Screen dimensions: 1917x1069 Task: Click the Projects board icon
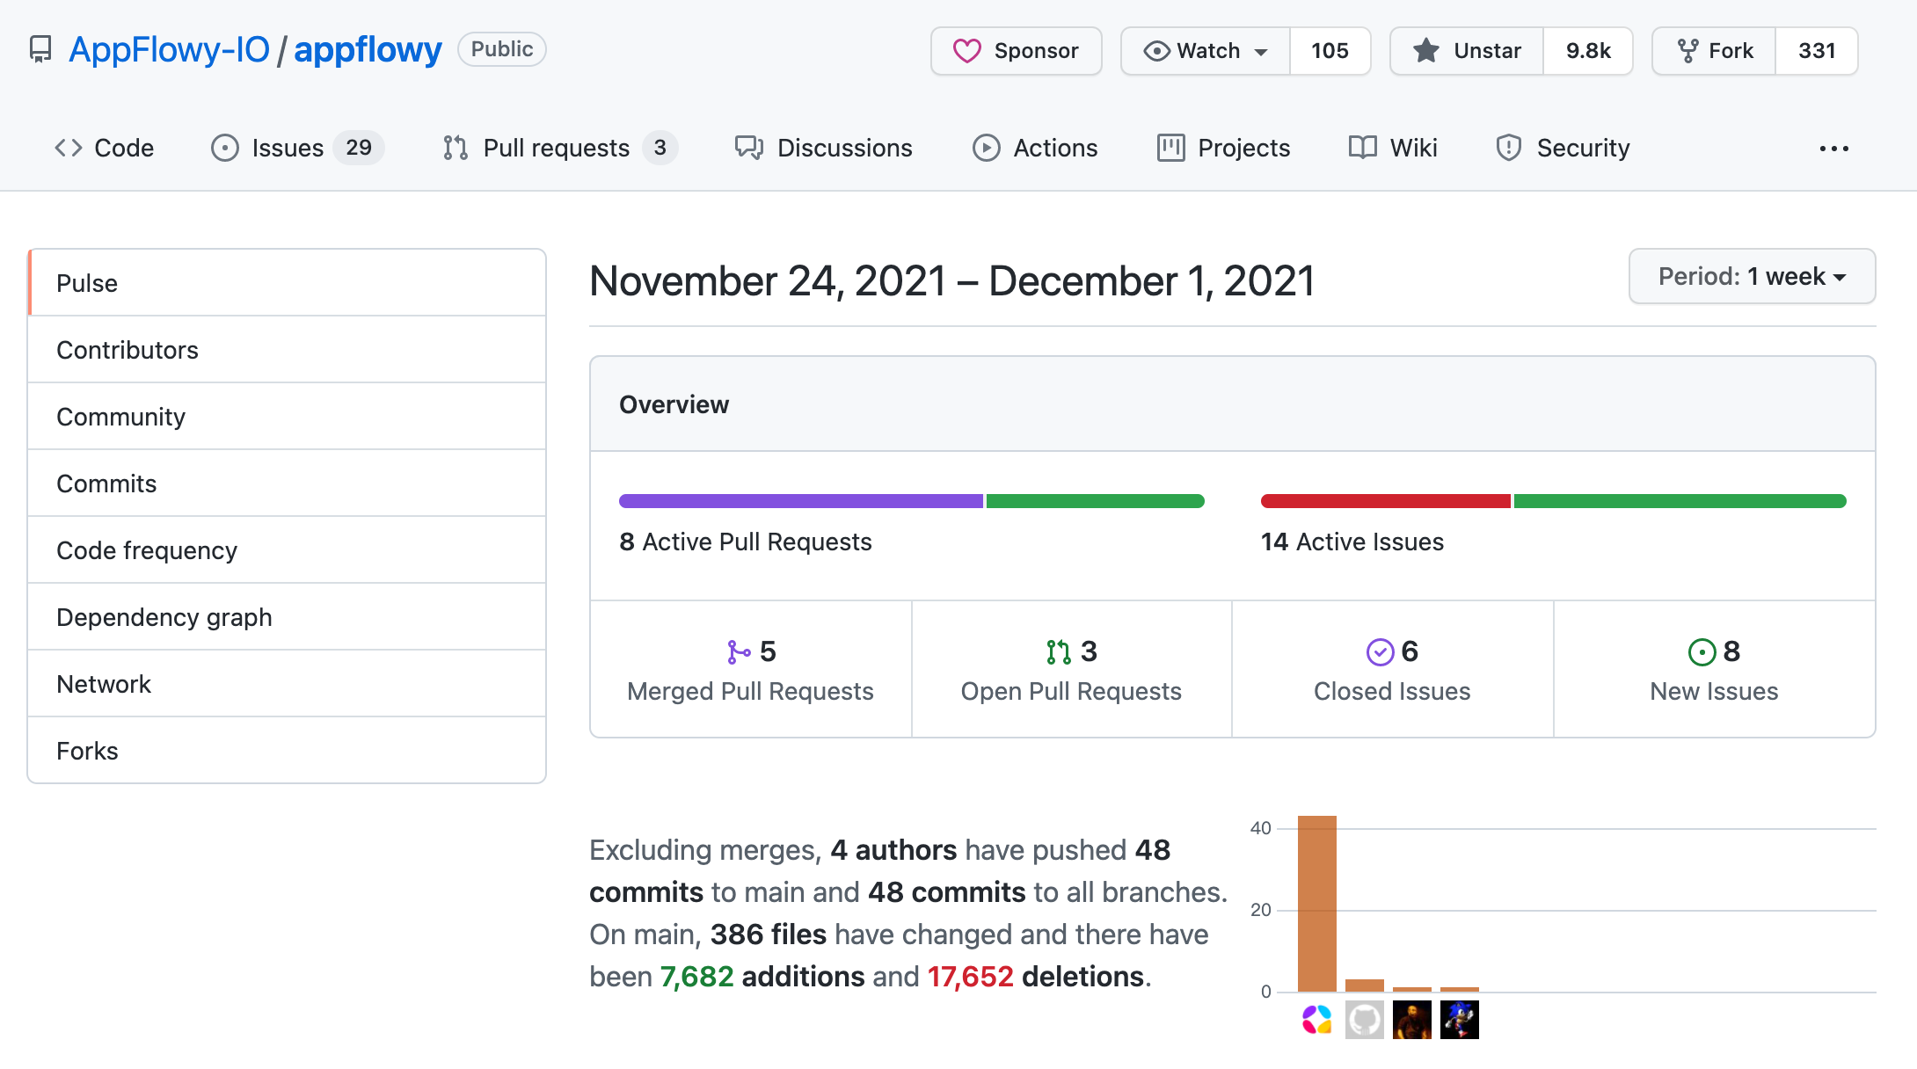click(1171, 148)
